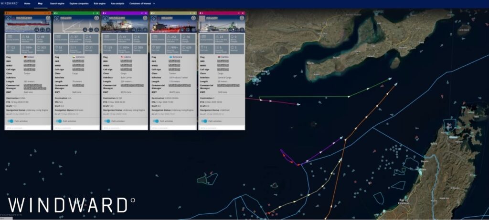Click crosshair center icon on Liberia vessel photo
Screen dimensions: 489x220
139,30
